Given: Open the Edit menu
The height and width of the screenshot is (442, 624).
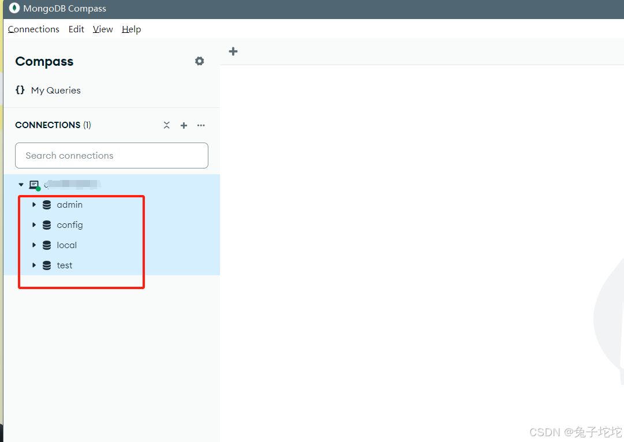Looking at the screenshot, I should pos(76,29).
